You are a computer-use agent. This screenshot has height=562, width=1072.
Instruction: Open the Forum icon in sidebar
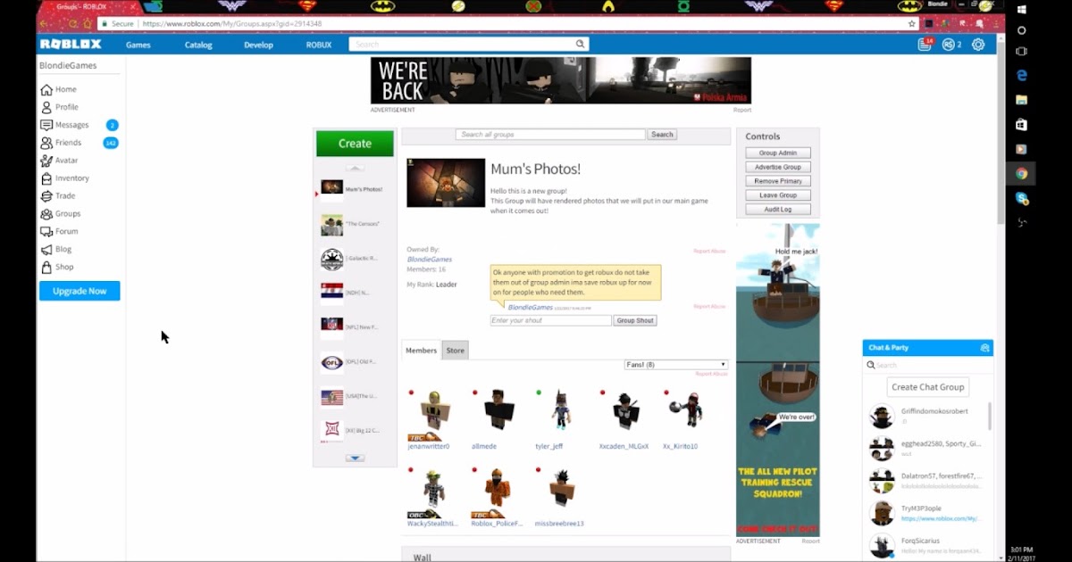(x=46, y=232)
